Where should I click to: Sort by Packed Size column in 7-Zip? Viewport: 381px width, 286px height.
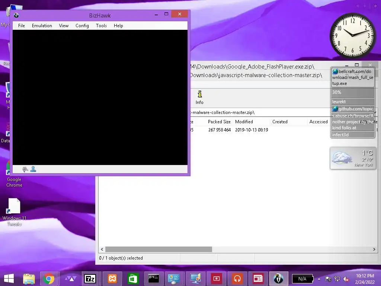219,122
